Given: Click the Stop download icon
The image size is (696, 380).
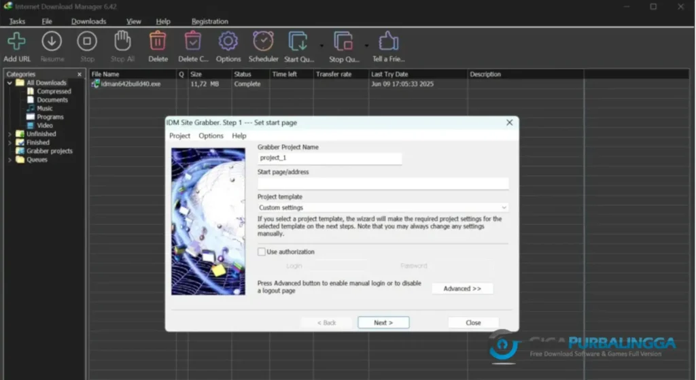Looking at the screenshot, I should [87, 41].
